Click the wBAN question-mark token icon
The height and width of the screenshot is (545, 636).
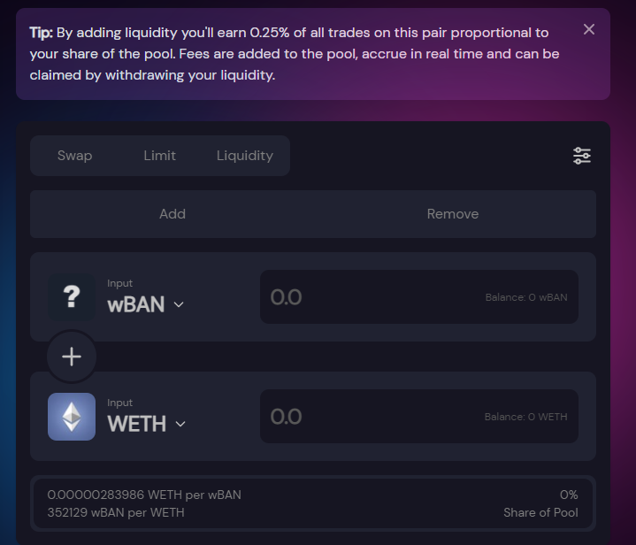click(x=72, y=297)
